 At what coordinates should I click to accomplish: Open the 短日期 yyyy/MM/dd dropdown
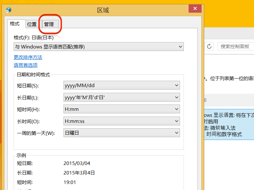tap(122, 85)
